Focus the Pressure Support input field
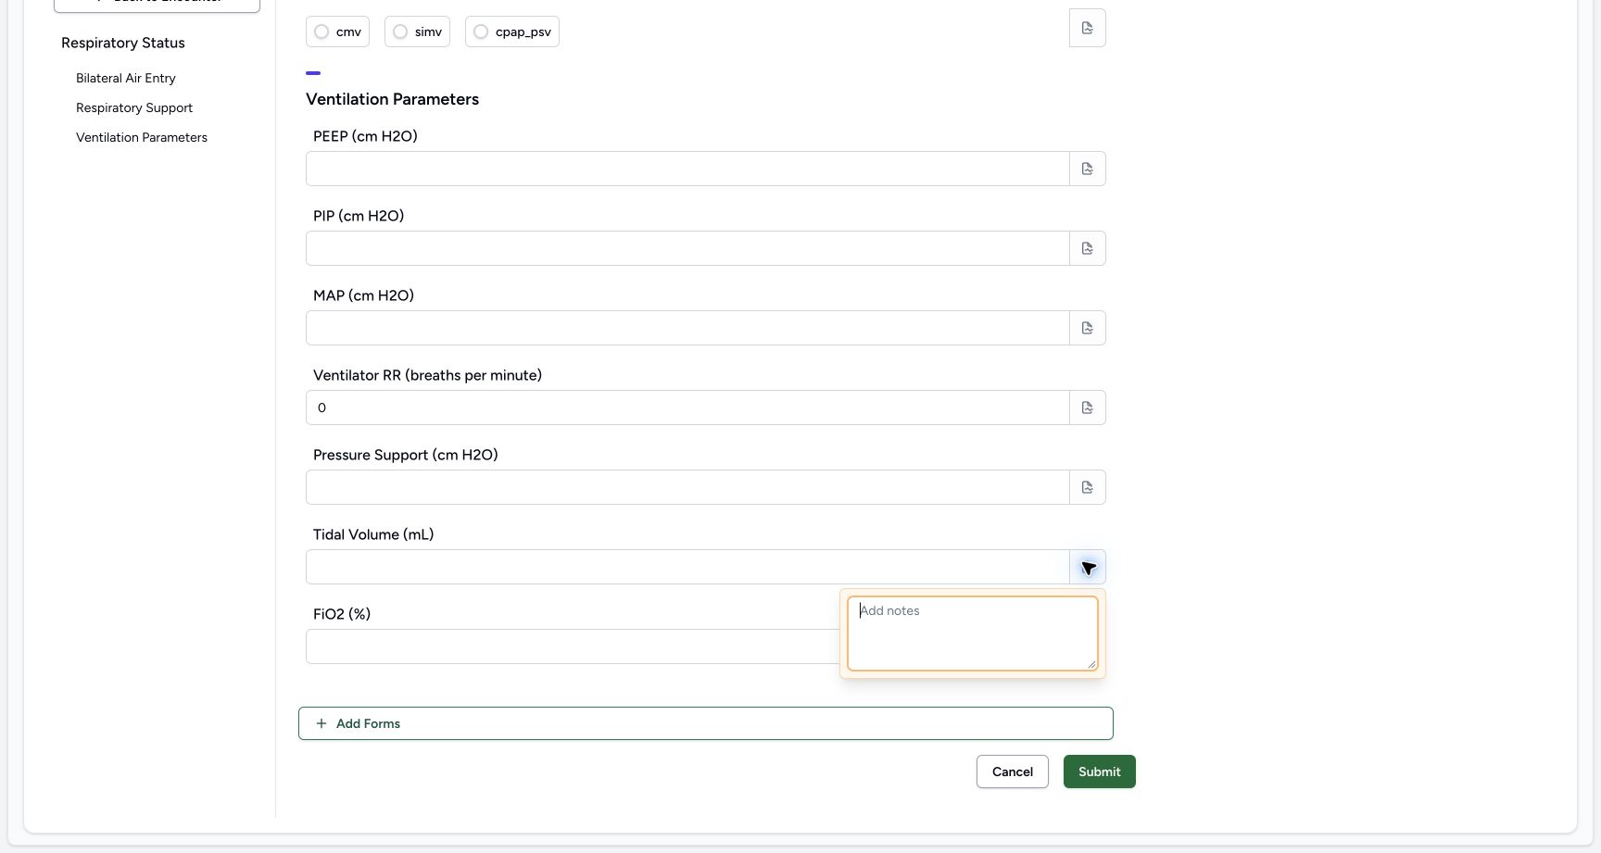Image resolution: width=1601 pixels, height=853 pixels. pyautogui.click(x=687, y=487)
